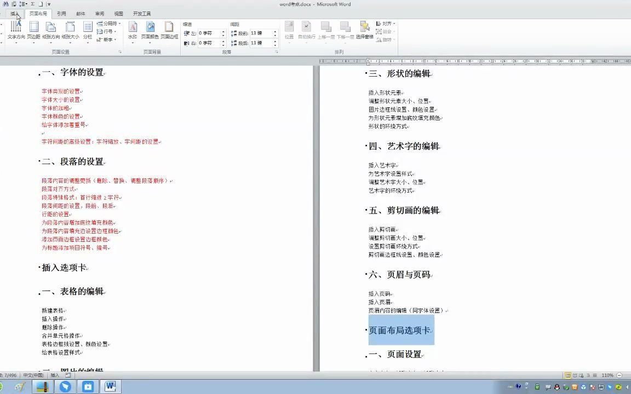
Task: Click the highlighted heading 页面布局选项卡
Action: pyautogui.click(x=399, y=331)
